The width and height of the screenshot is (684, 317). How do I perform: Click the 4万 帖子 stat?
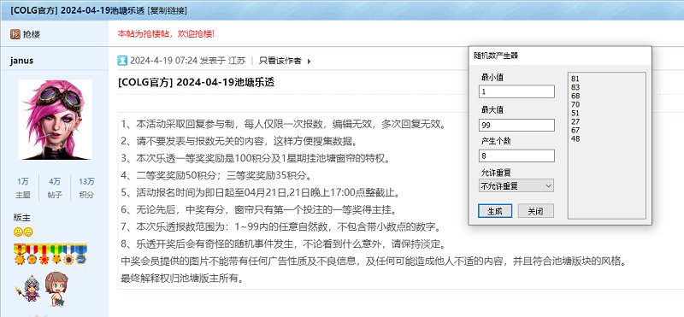point(55,188)
